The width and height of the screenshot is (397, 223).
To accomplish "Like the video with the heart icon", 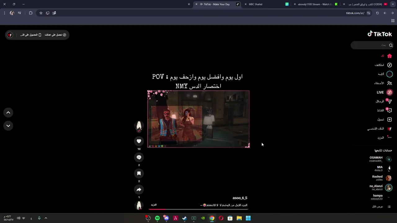I will click(x=139, y=141).
